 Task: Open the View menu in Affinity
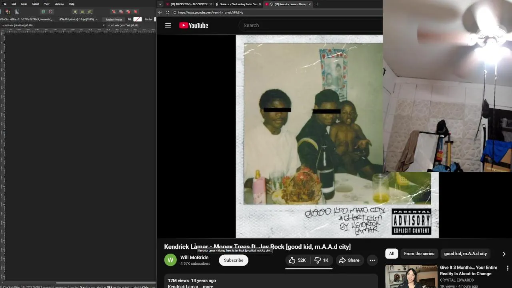tap(47, 4)
